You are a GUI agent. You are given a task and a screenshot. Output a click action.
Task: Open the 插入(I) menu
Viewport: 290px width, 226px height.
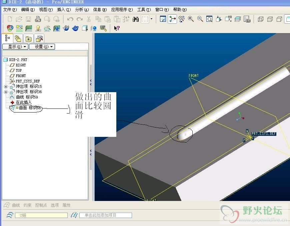[x=64, y=10]
